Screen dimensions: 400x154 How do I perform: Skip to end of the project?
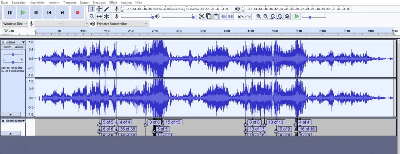pyautogui.click(x=62, y=12)
